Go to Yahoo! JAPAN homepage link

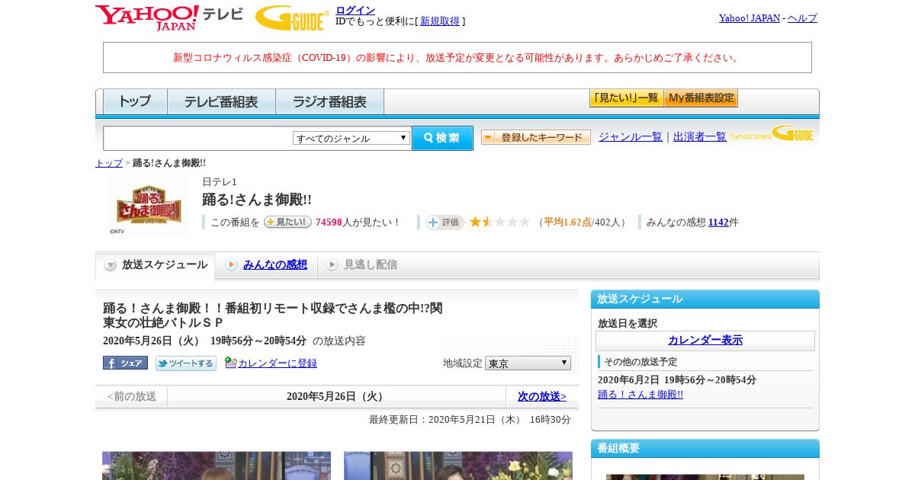(750, 18)
